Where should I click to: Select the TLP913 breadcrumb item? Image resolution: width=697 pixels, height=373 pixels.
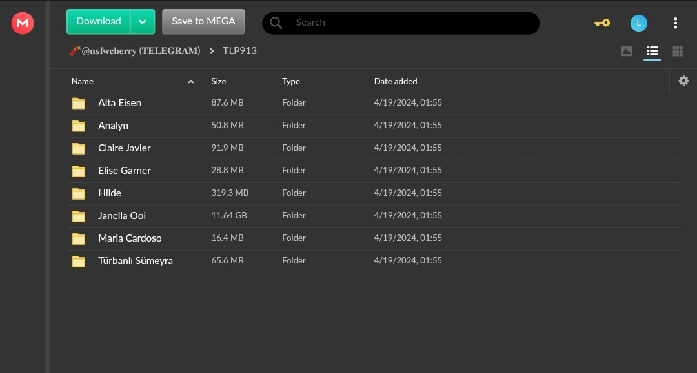[x=239, y=51]
